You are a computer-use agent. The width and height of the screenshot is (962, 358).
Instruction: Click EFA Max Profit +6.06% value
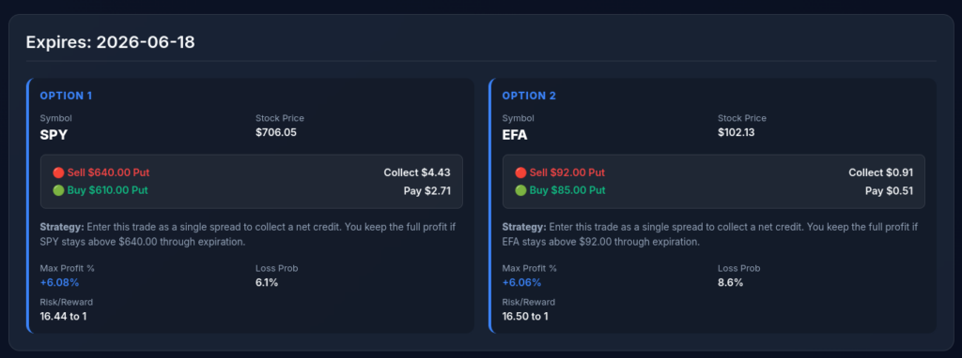[521, 283]
